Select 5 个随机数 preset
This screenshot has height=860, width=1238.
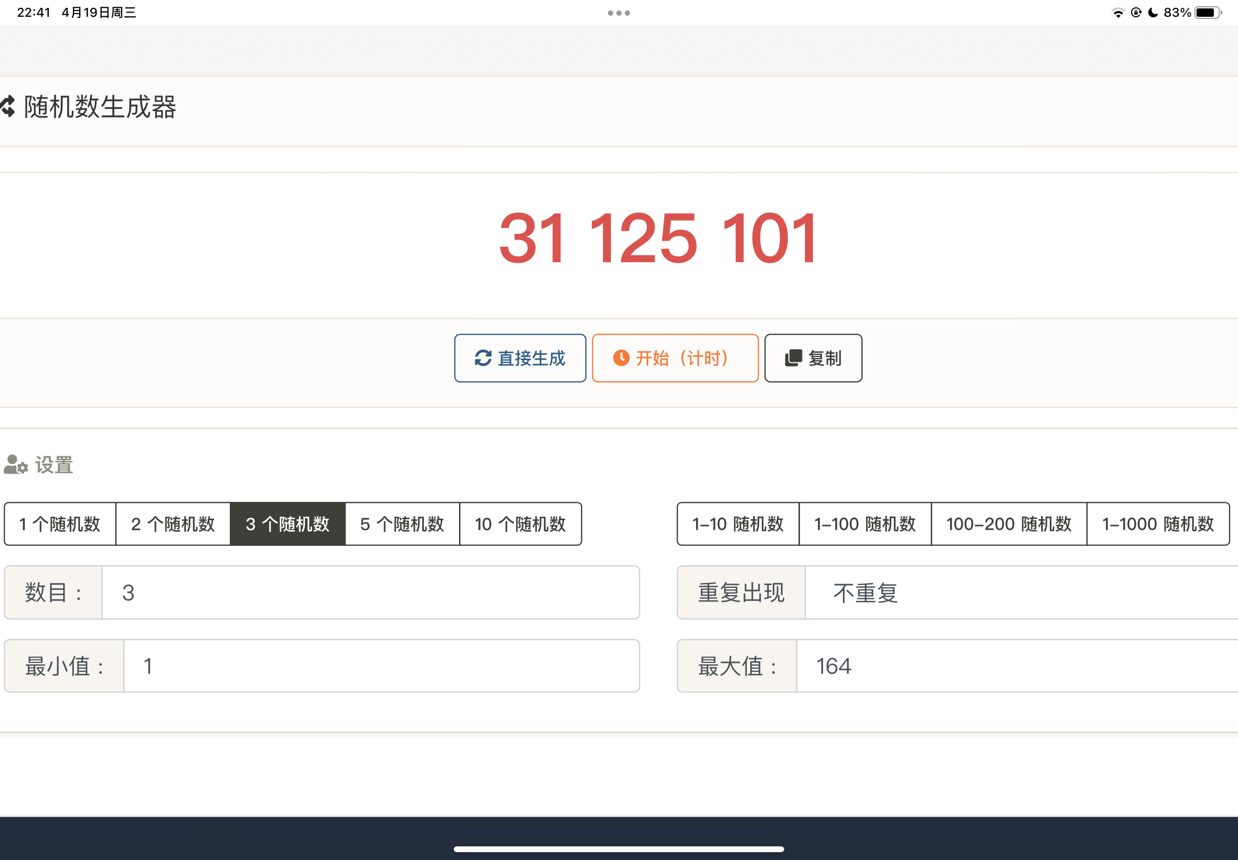pyautogui.click(x=402, y=524)
